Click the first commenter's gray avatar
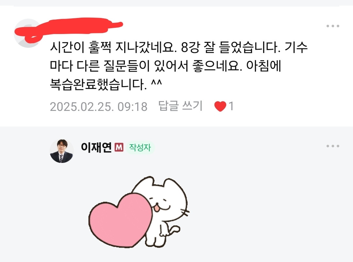 pos(27,33)
